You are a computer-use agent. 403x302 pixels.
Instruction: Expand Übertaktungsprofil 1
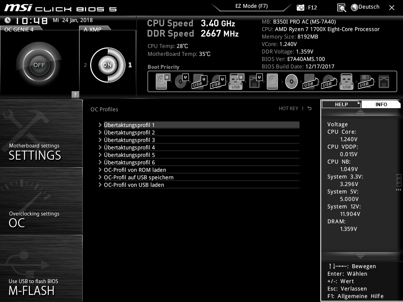pos(201,125)
